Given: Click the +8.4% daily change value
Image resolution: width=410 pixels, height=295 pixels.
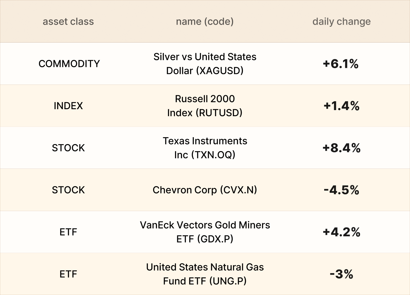Looking at the screenshot, I should (342, 148).
